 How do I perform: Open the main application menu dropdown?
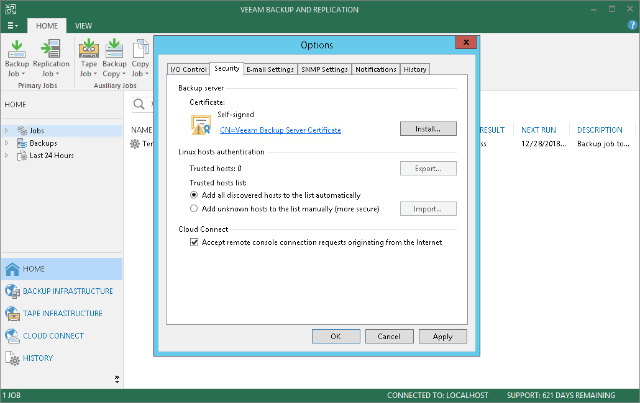pos(12,25)
